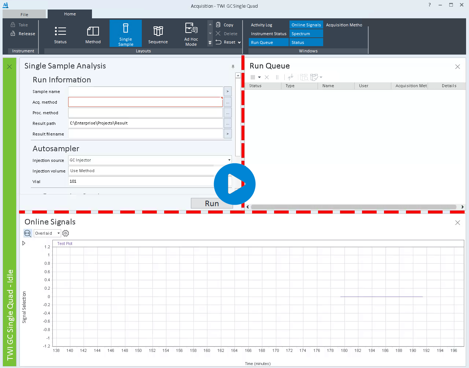Pin the Single Sample Analysis panel

[233, 67]
